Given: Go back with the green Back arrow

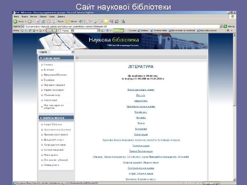Looking at the screenshot, I should 15,21.
